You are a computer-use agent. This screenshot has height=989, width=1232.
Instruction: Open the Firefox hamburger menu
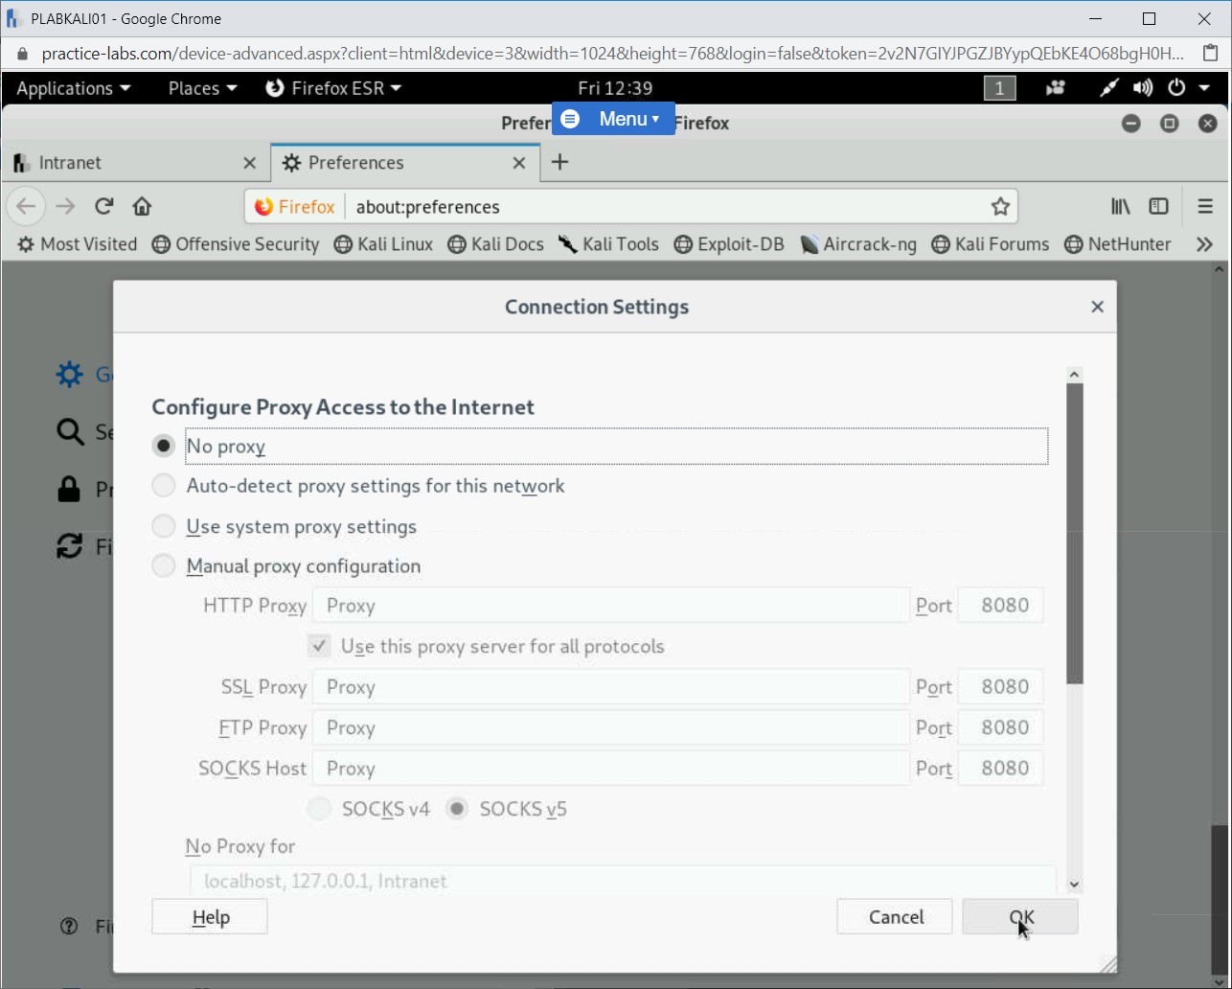click(1205, 206)
